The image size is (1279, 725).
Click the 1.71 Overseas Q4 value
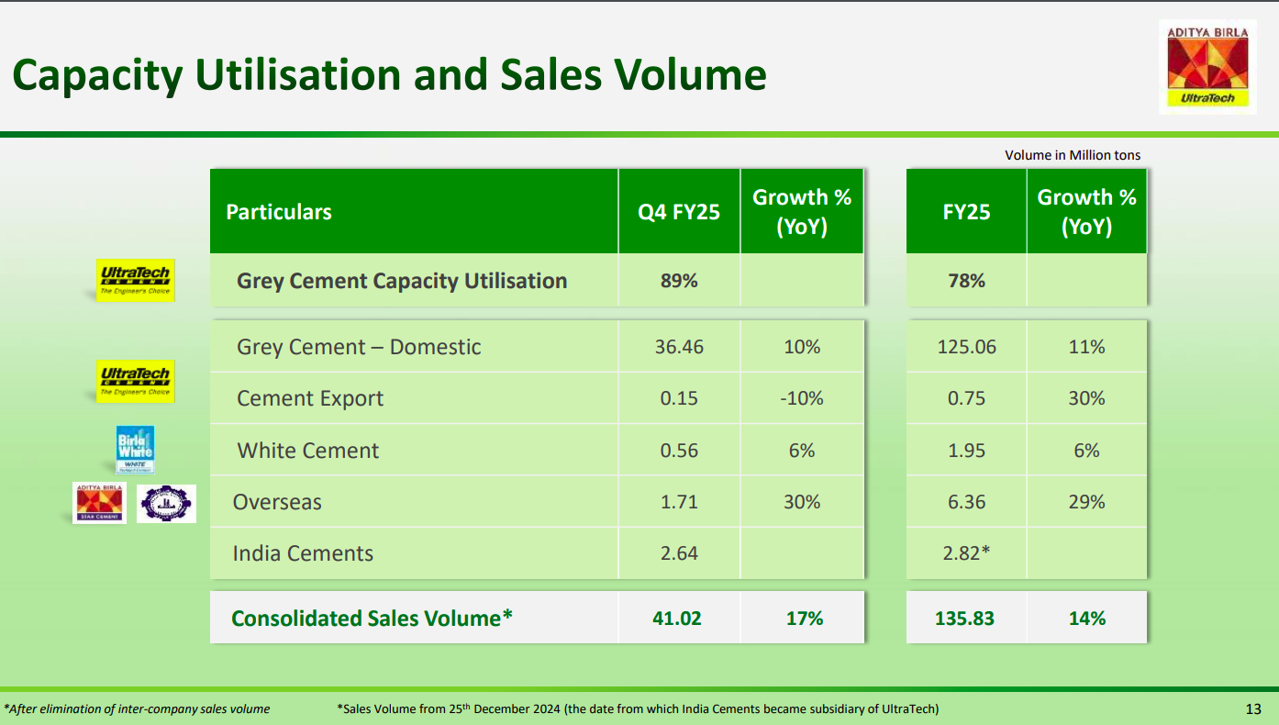tap(679, 502)
